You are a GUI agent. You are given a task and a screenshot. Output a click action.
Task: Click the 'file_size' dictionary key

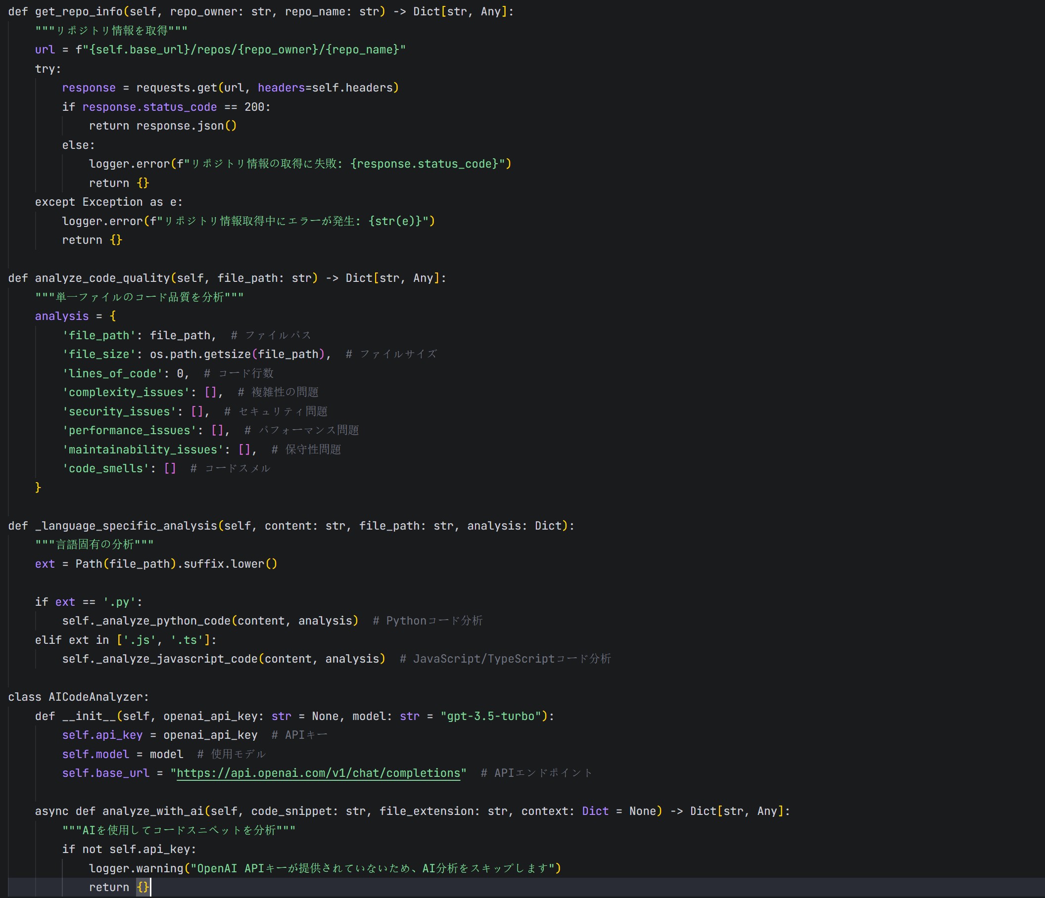[99, 354]
